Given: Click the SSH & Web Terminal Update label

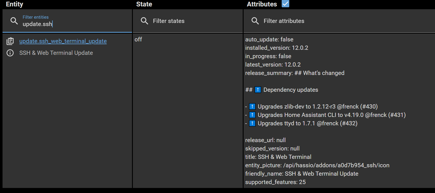Looking at the screenshot, I should click(56, 53).
